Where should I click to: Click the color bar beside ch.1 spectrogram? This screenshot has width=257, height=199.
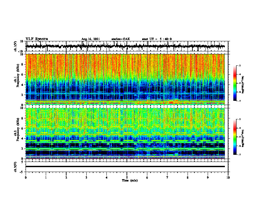point(235,83)
